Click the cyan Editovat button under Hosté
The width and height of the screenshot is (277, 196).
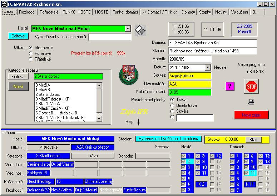(18, 36)
